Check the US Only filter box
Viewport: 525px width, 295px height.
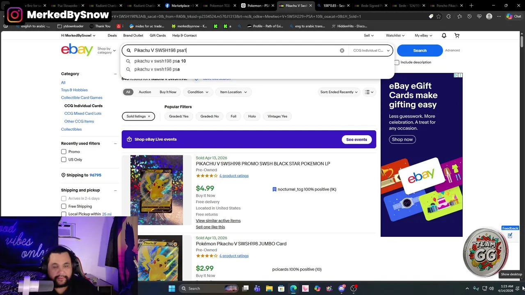coord(64,159)
